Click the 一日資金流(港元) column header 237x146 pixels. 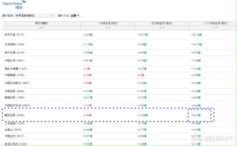[x=107, y=23]
